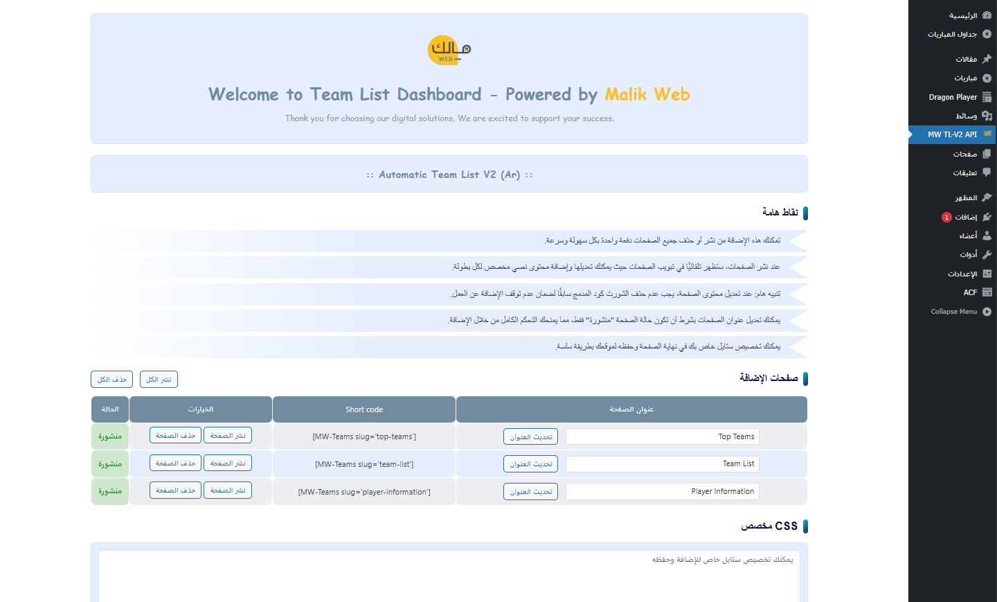Image resolution: width=997 pixels, height=602 pixels.
Task: Open Dragon Player menu item
Action: click(953, 97)
